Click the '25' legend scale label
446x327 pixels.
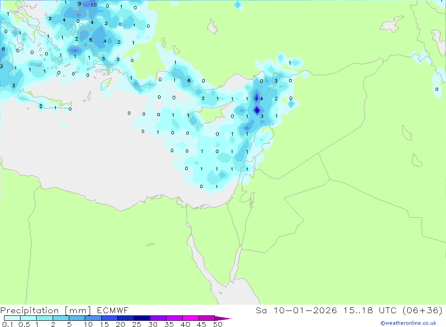(136, 324)
